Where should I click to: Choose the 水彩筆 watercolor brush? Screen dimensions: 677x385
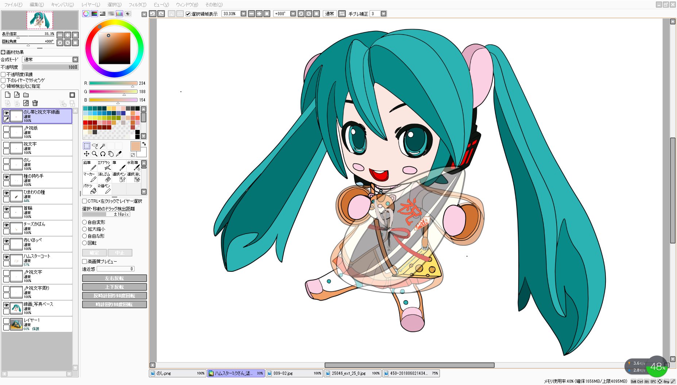point(134,166)
